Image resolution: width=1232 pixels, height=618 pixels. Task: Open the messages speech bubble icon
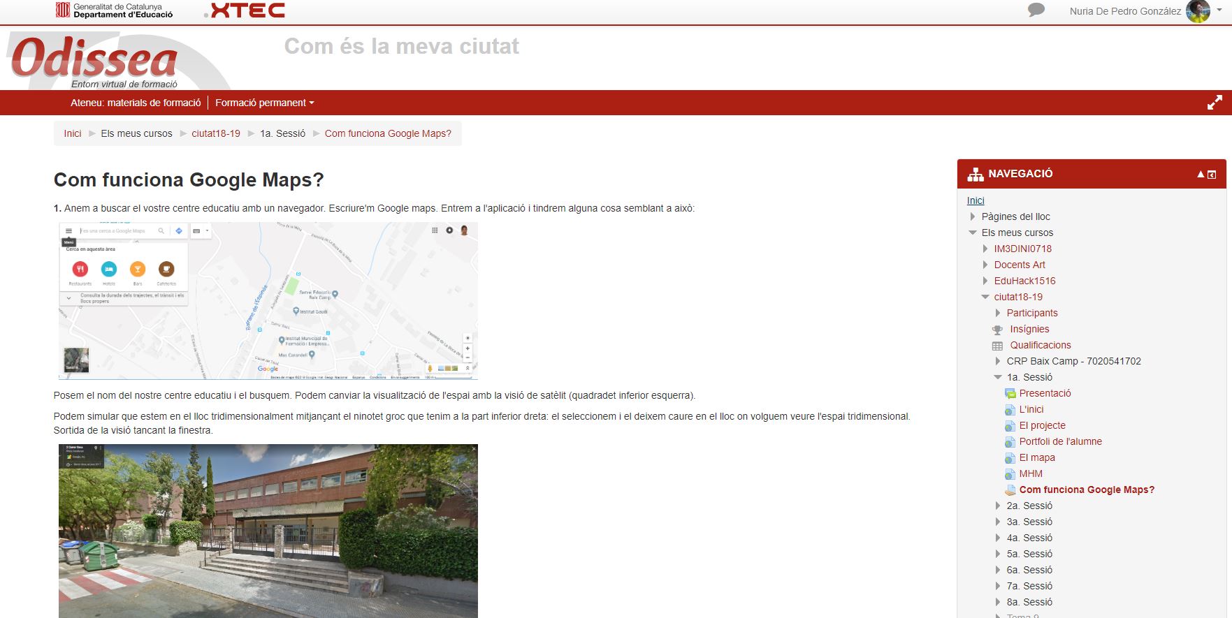1036,10
